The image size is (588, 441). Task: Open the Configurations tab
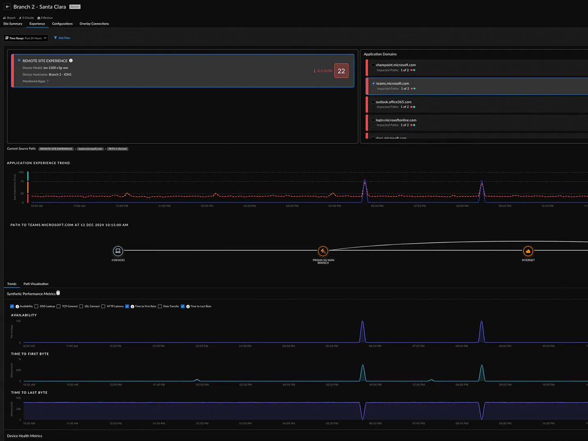pyautogui.click(x=62, y=23)
